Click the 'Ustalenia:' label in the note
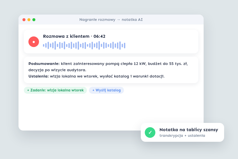The height and width of the screenshot is (159, 238). point(39,76)
